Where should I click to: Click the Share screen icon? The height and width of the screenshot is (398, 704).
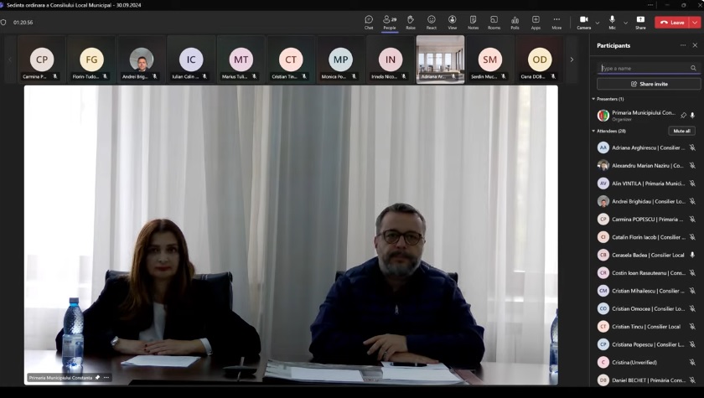tap(640, 22)
